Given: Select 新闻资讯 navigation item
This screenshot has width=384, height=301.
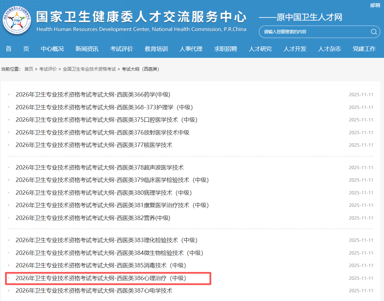Looking at the screenshot, I should (x=87, y=49).
